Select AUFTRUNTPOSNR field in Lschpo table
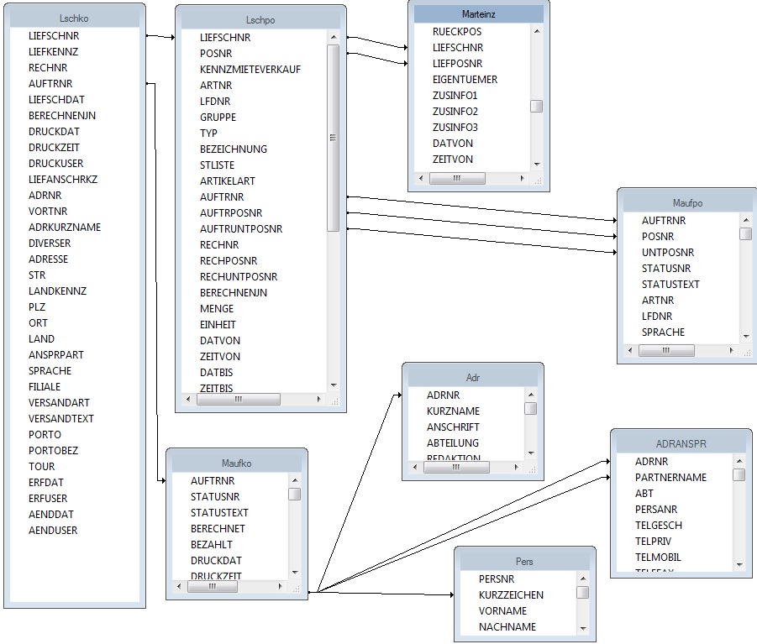Screen dimensions: 757x644 click(241, 228)
